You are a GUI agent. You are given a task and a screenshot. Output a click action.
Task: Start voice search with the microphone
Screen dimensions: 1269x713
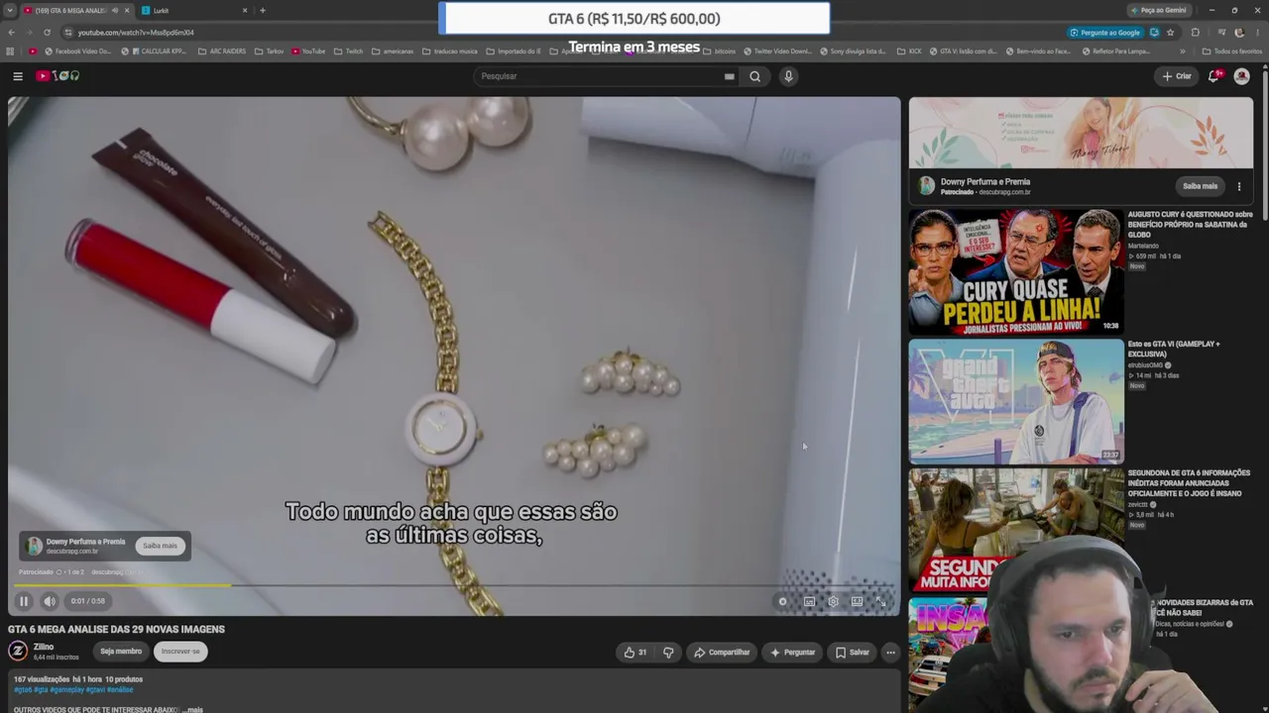tap(789, 76)
